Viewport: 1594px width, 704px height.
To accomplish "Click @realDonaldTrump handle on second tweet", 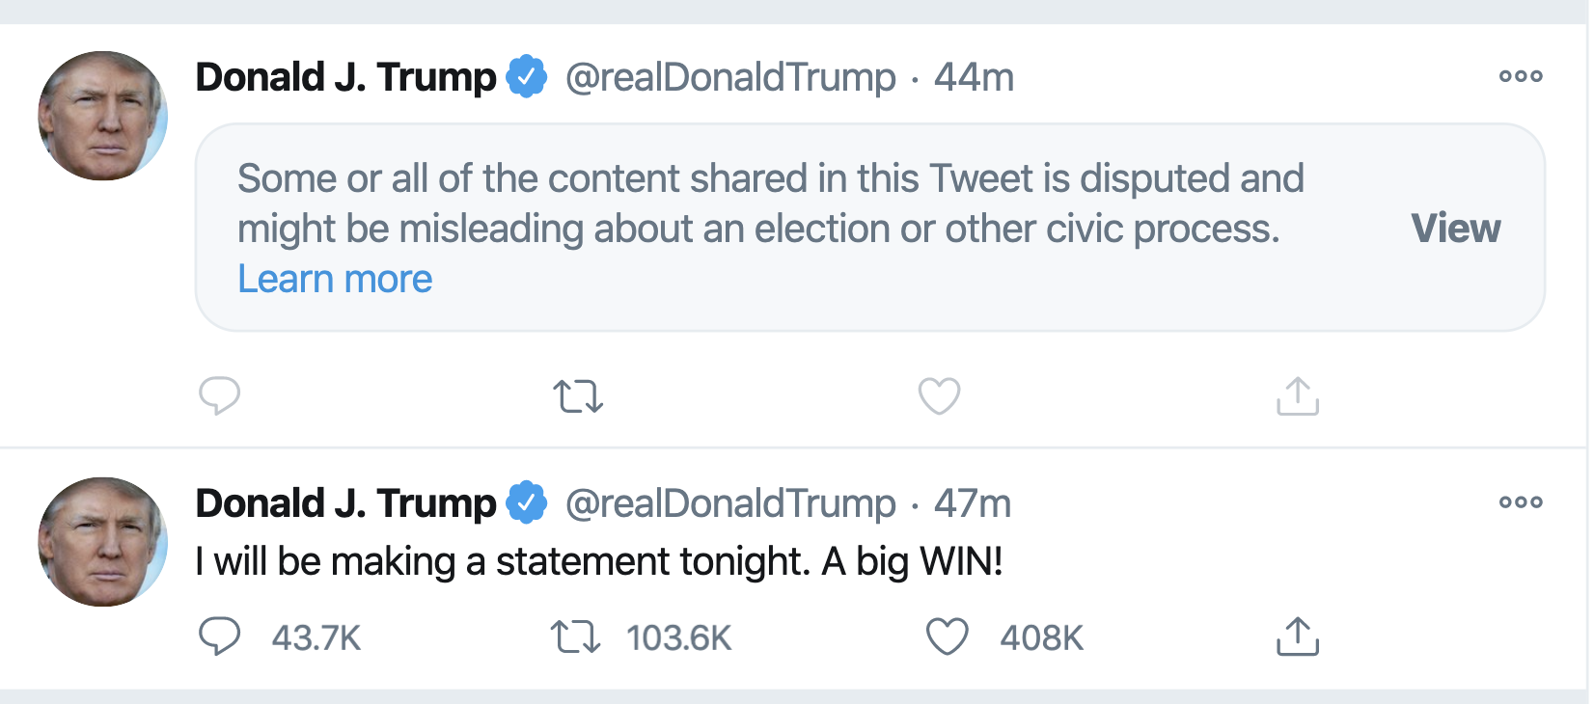I will click(730, 503).
